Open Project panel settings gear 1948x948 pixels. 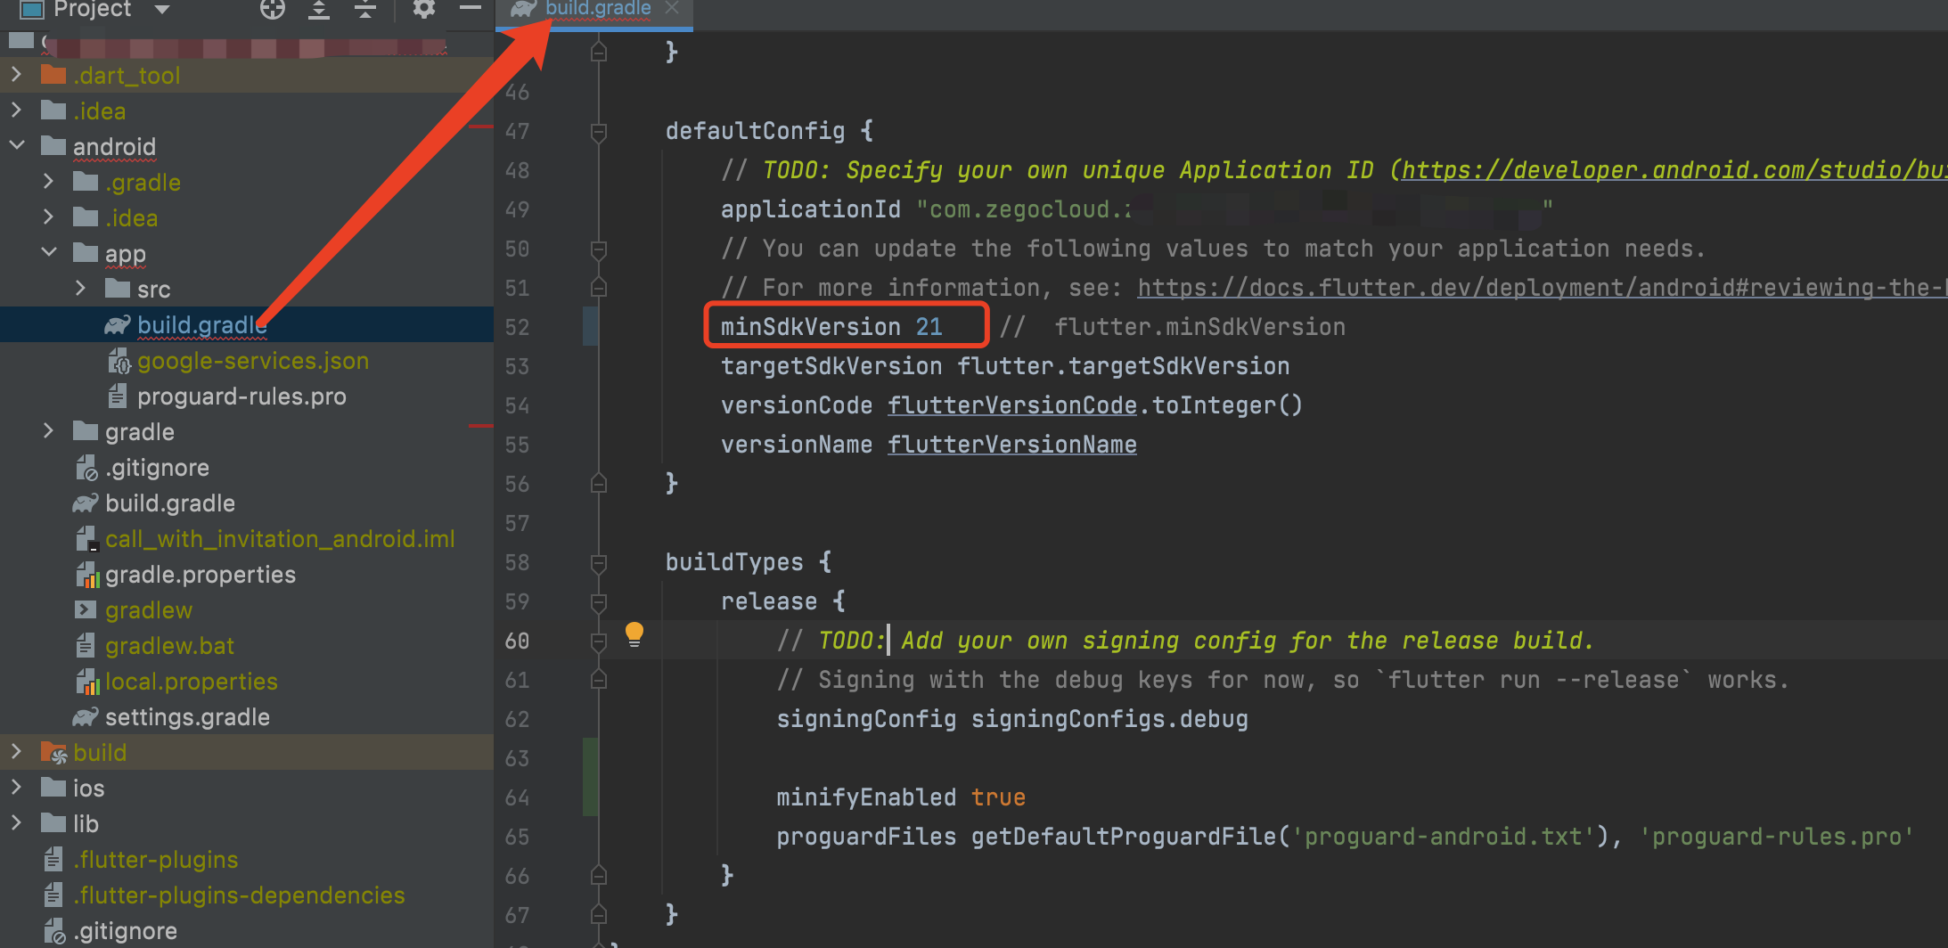423,11
